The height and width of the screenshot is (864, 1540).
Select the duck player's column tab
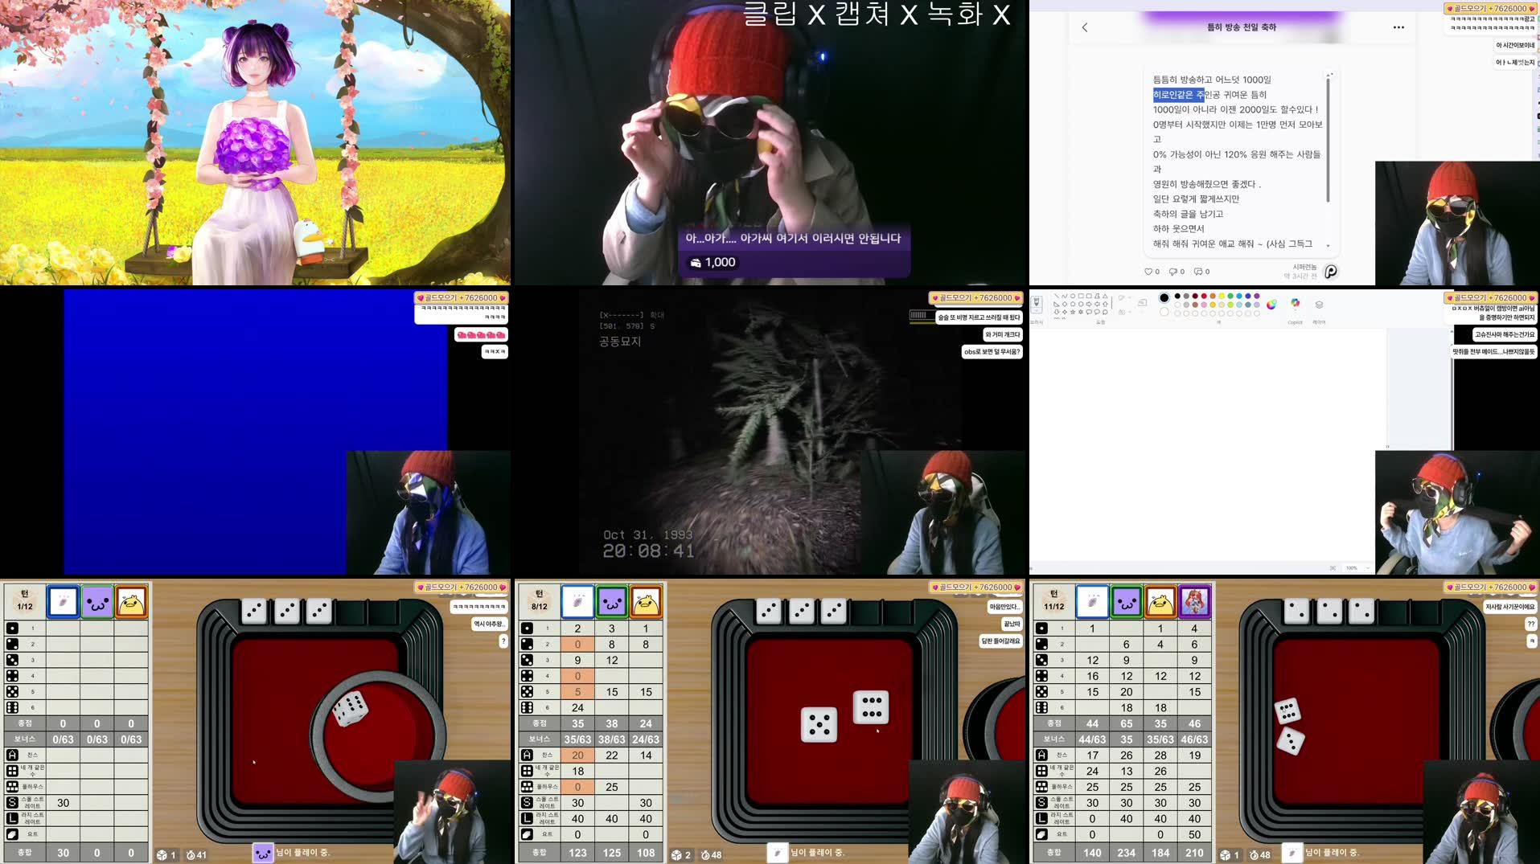[131, 601]
